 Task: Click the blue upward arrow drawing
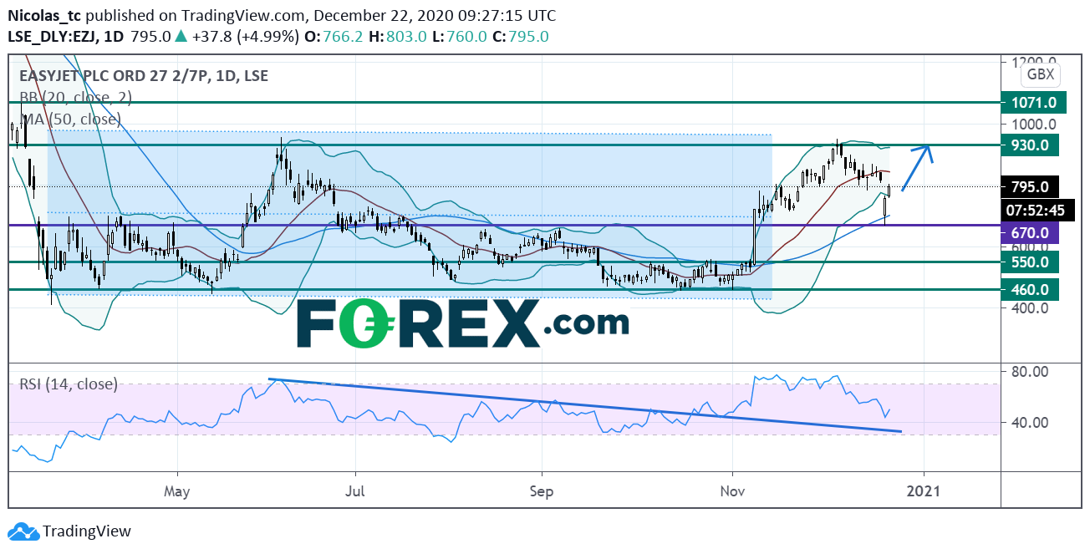(916, 167)
